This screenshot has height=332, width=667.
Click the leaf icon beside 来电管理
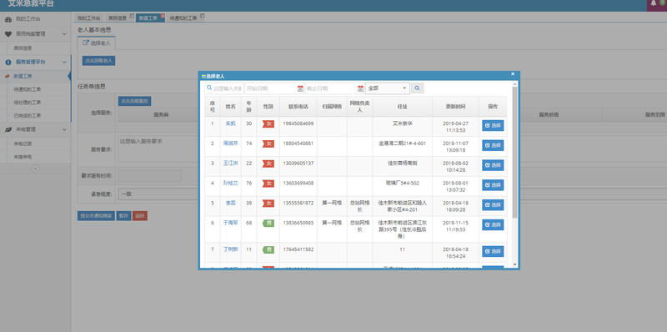8,129
